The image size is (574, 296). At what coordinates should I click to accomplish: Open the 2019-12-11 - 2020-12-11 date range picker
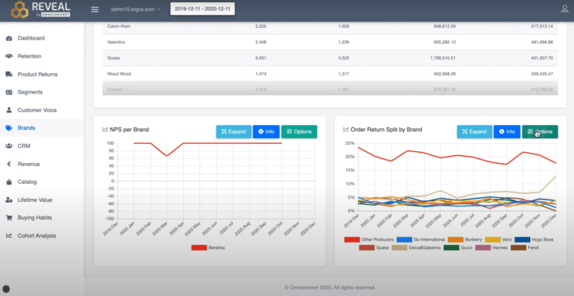coord(202,9)
